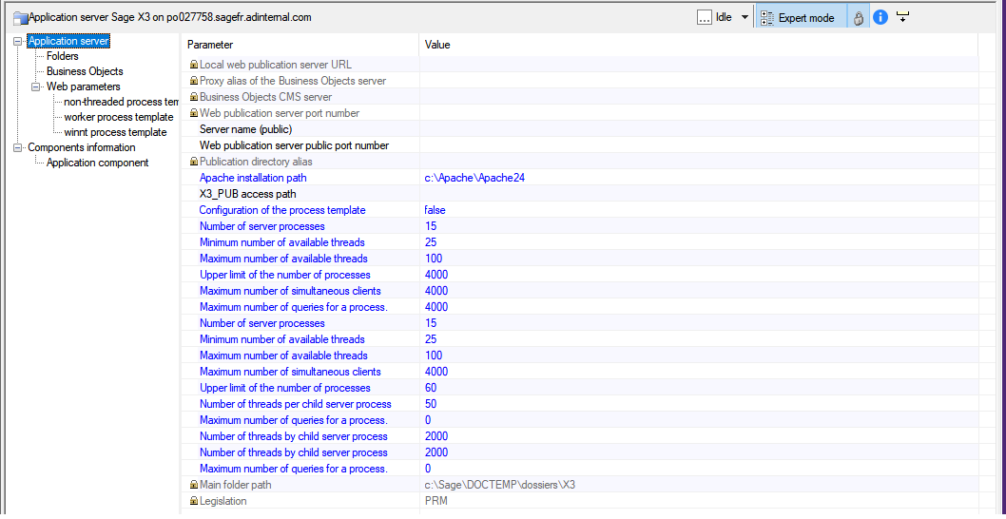Select Folders in the tree

coord(63,56)
